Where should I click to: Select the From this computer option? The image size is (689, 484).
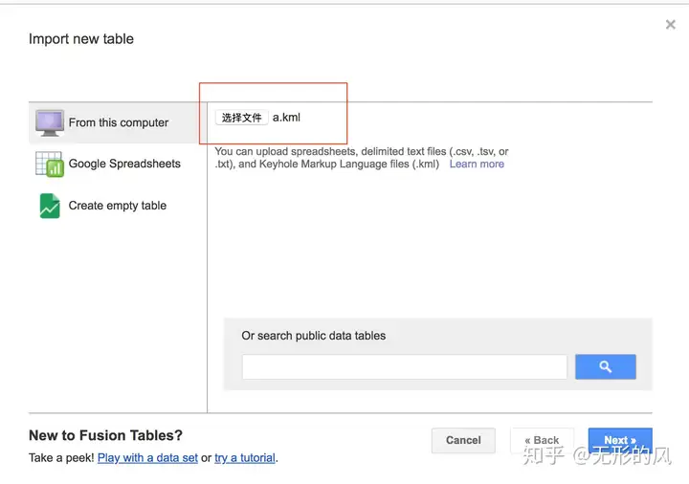pos(115,122)
